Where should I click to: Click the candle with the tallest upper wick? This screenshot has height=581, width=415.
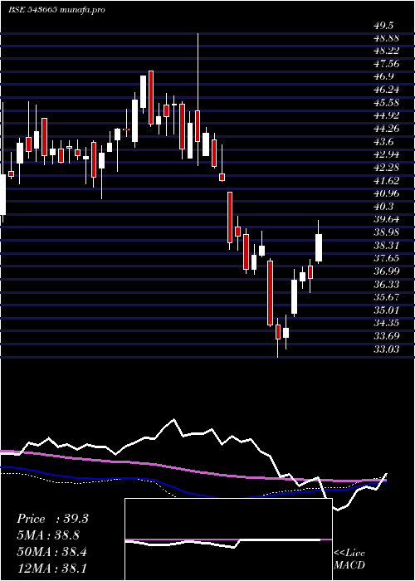click(x=198, y=100)
